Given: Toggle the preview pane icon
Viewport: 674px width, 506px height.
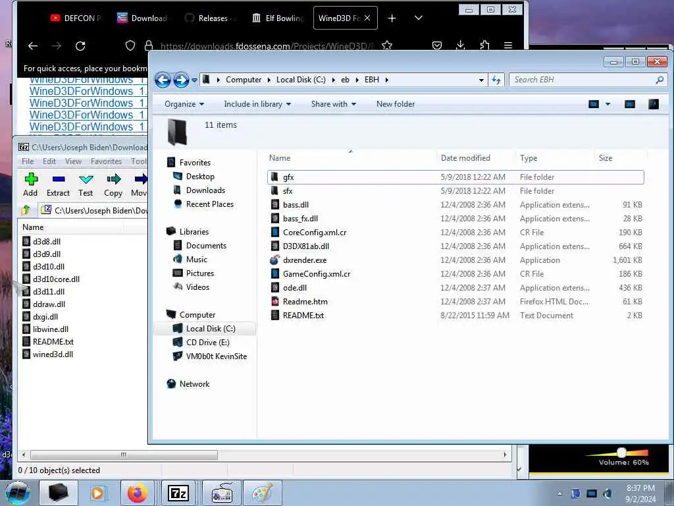Looking at the screenshot, I should (630, 104).
